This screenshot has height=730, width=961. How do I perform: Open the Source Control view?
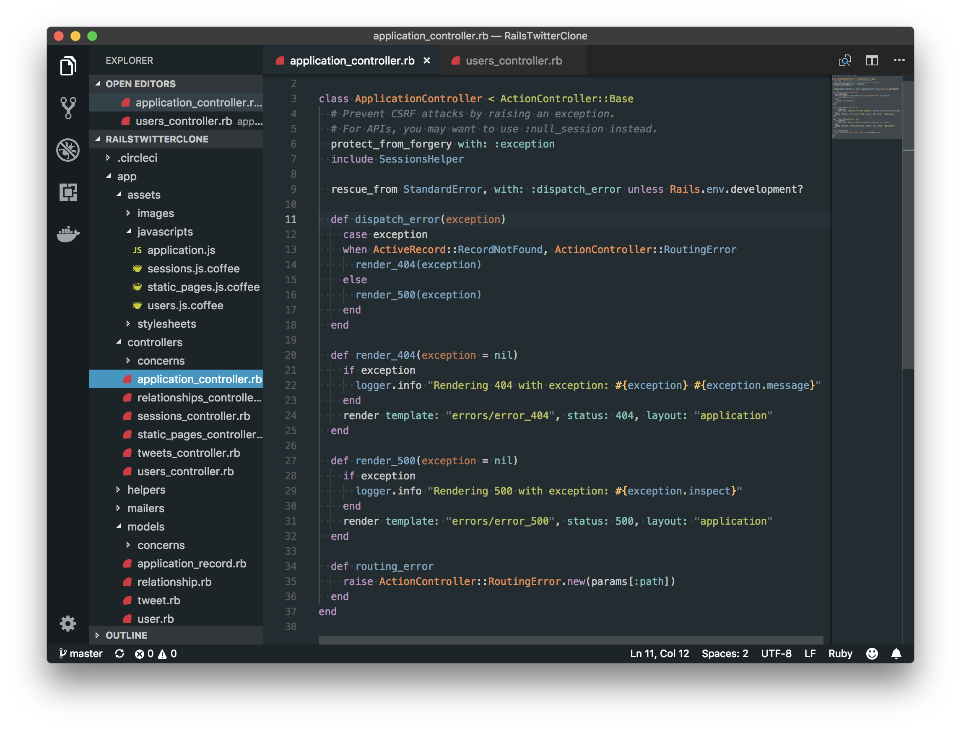68,107
